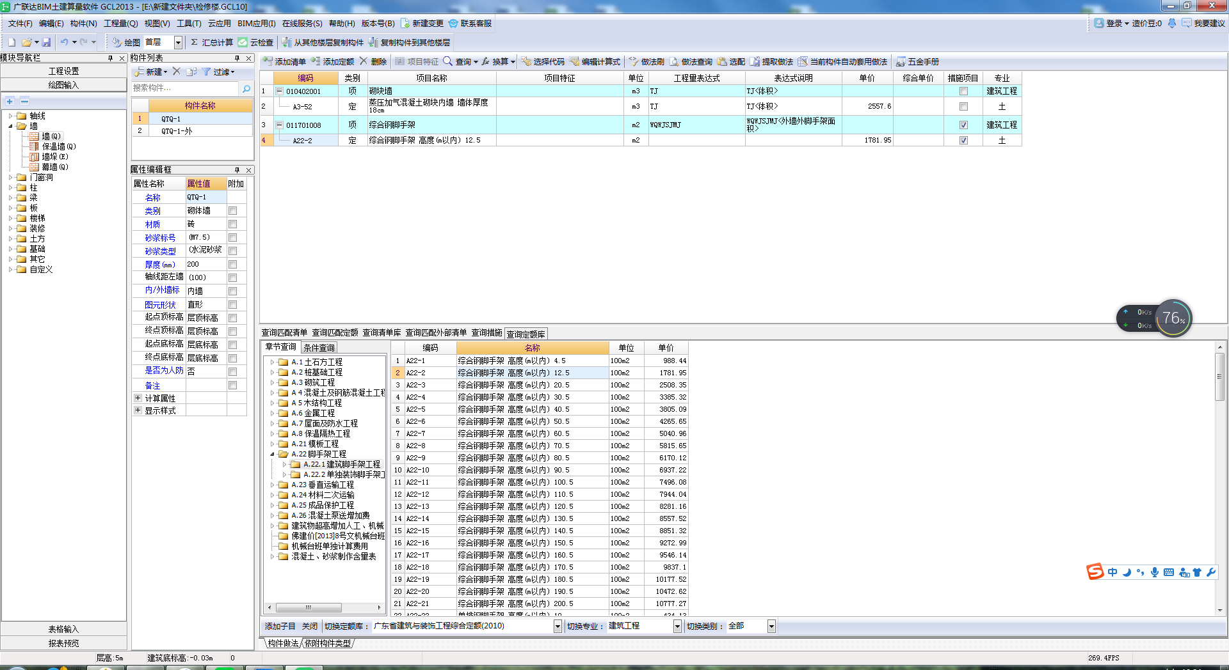Toggle the 附加 checkbox for 内/外墙标
Screen dimensions: 1229x670
tap(233, 291)
